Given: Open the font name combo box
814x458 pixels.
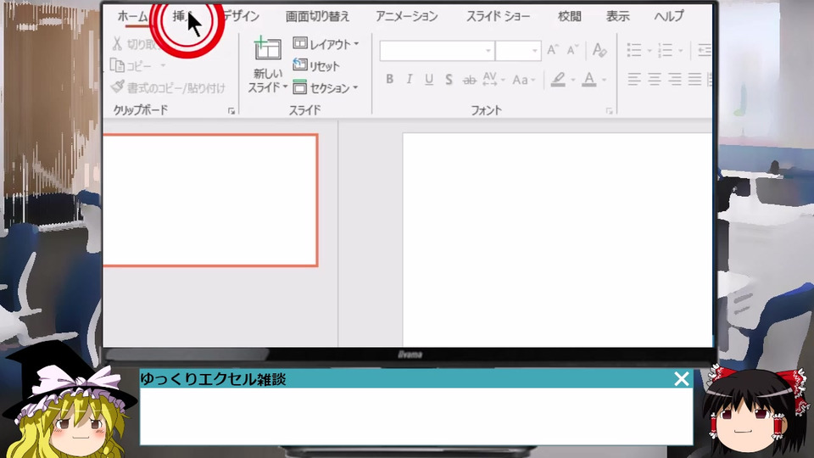Looking at the screenshot, I should pos(438,50).
